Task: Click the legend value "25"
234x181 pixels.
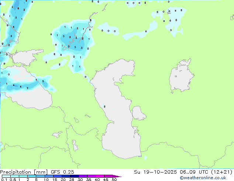Action: pyautogui.click(x=72, y=180)
